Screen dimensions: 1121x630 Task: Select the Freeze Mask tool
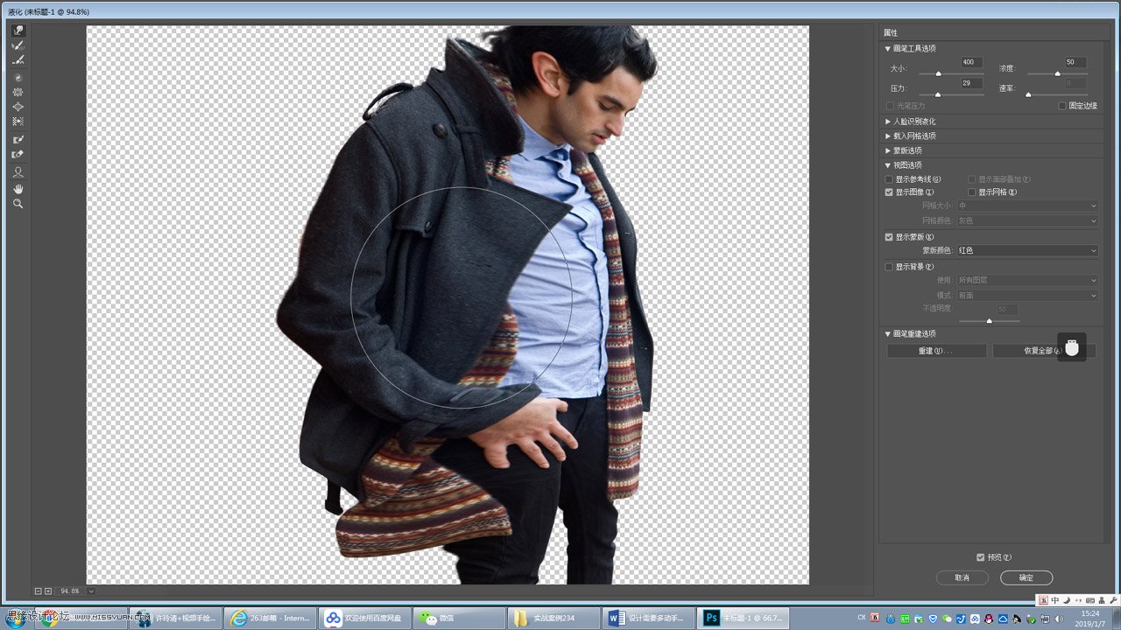[x=18, y=139]
